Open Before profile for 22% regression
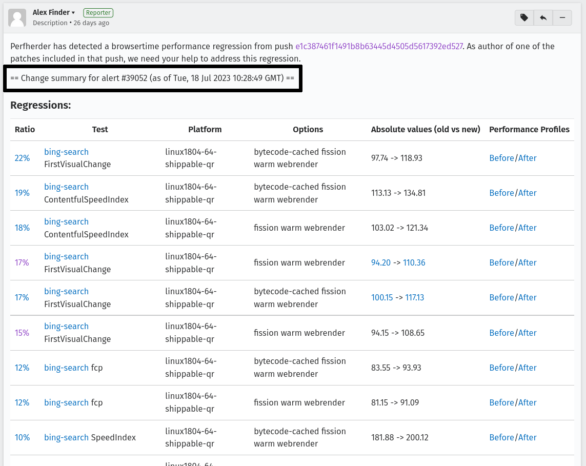586x466 pixels. [501, 158]
